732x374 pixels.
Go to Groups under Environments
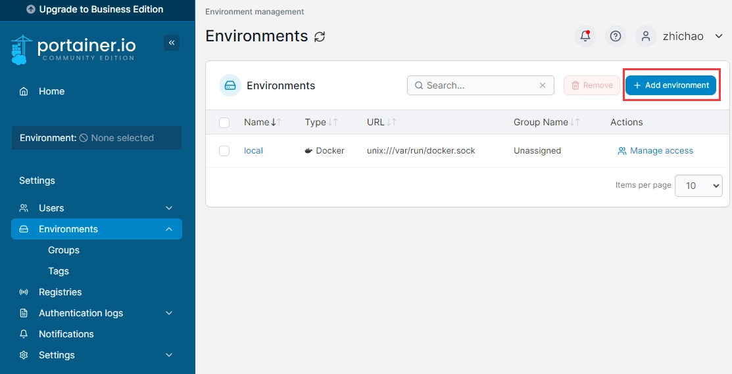64,250
